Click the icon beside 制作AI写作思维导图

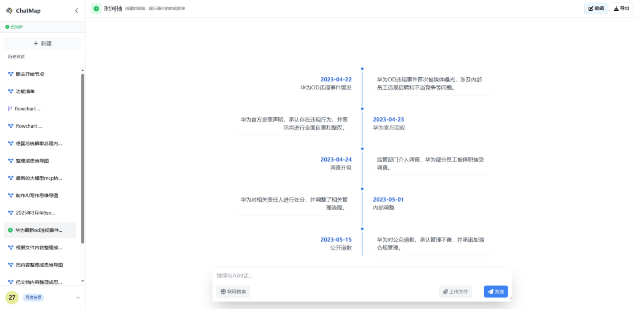[11, 195]
